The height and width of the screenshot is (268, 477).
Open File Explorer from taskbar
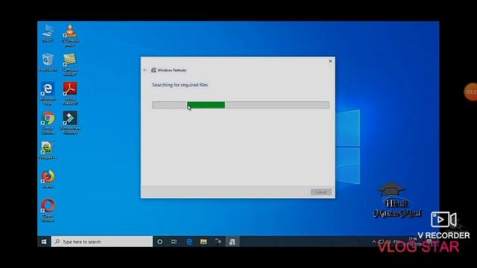click(203, 242)
